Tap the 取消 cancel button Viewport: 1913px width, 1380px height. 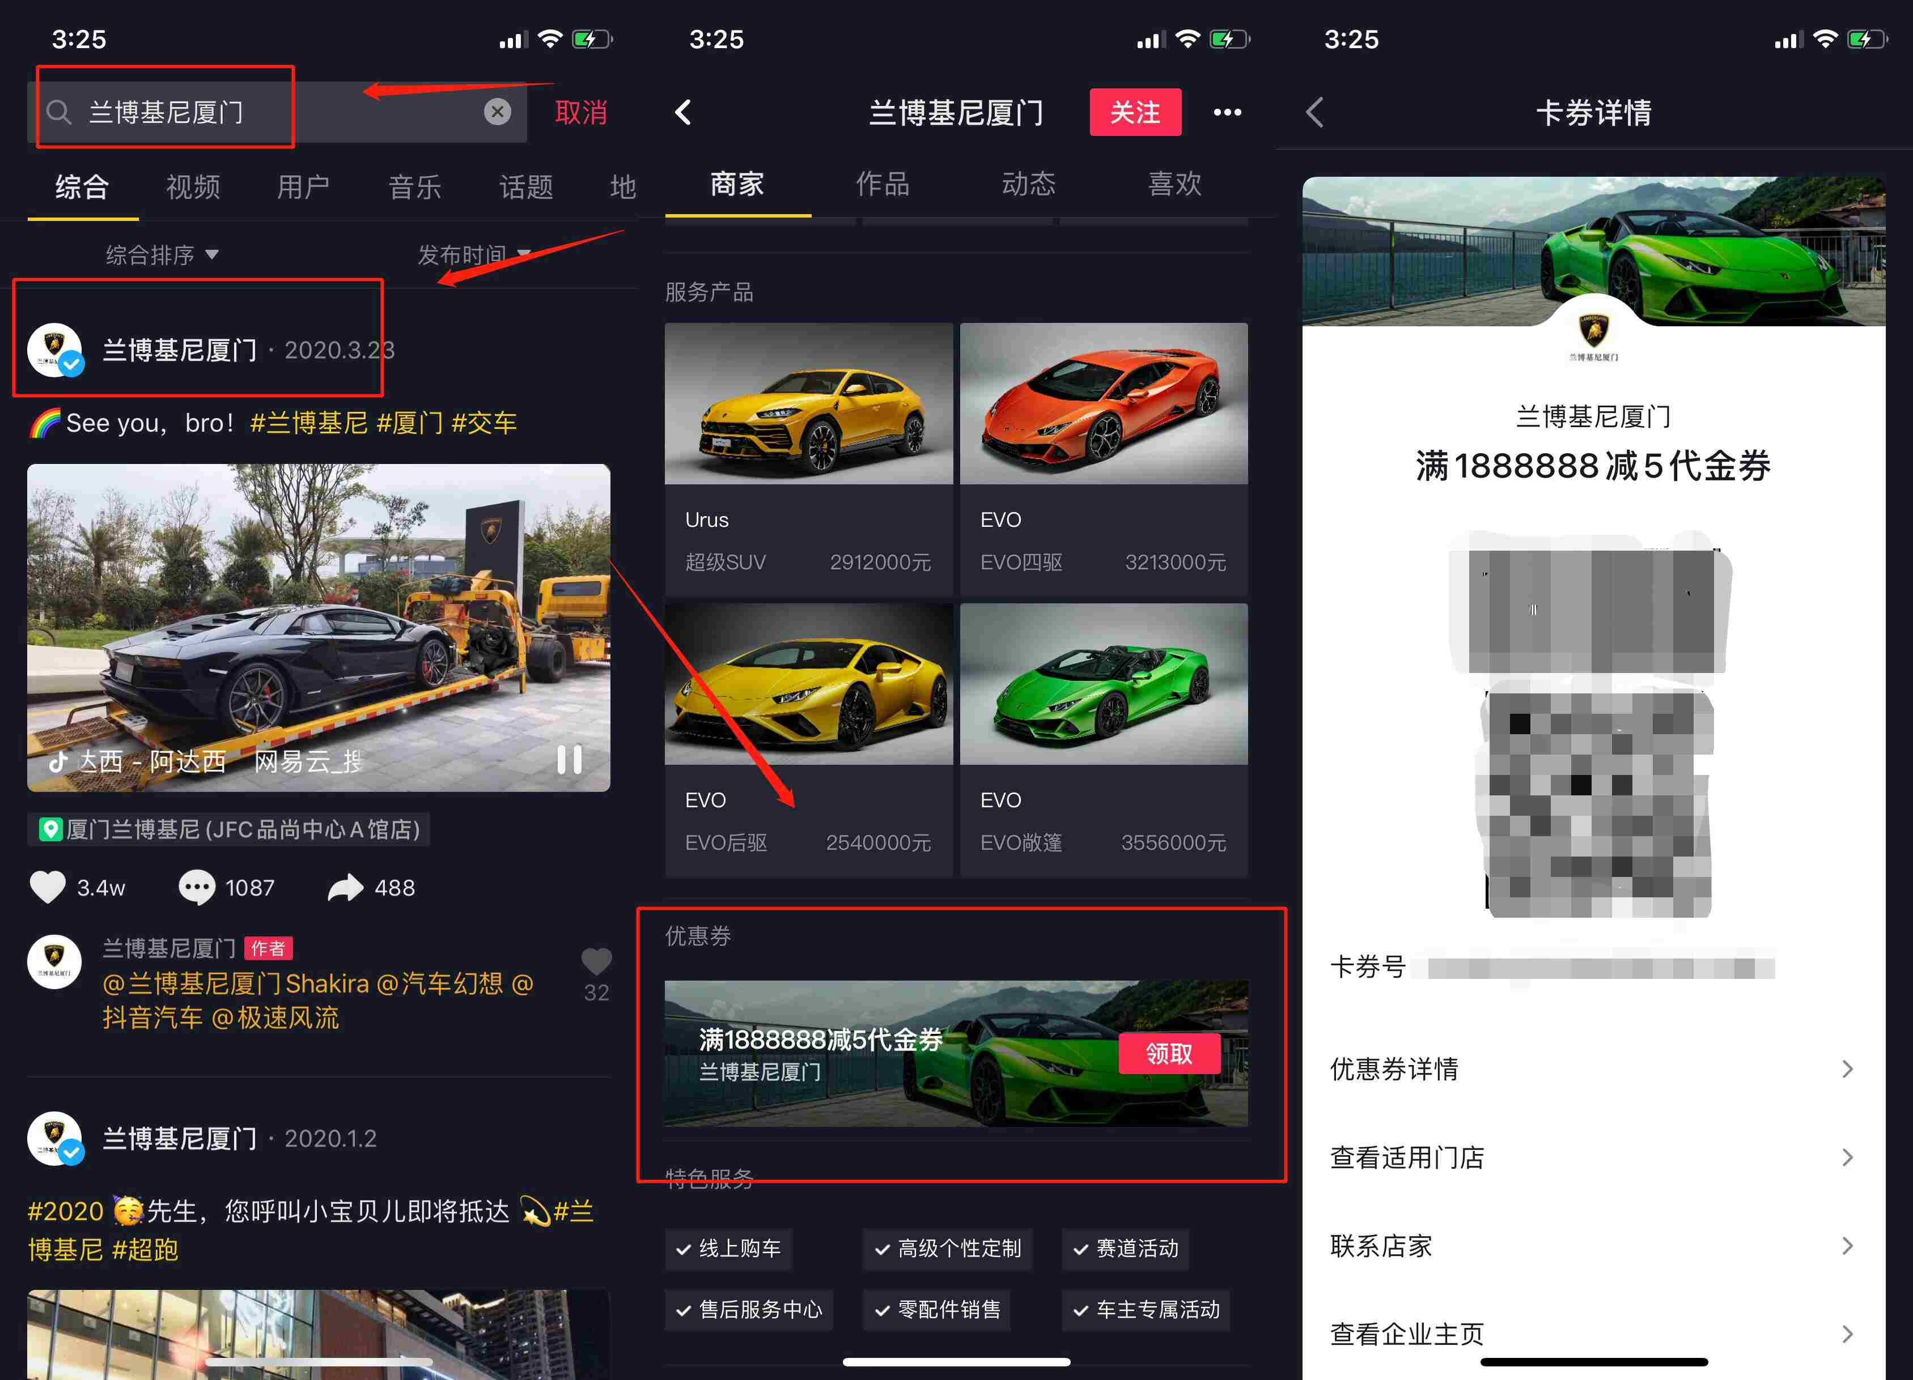[581, 112]
